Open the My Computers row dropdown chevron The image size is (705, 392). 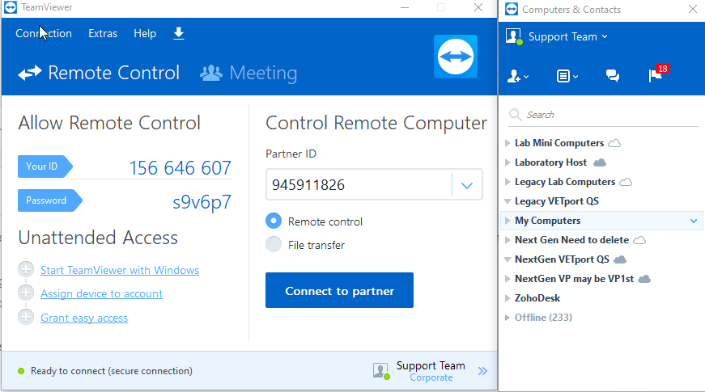coord(694,221)
